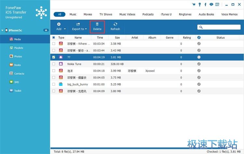Open the Export to dropdown arrow
Screen dimensions: 244x154
[x=86, y=29]
